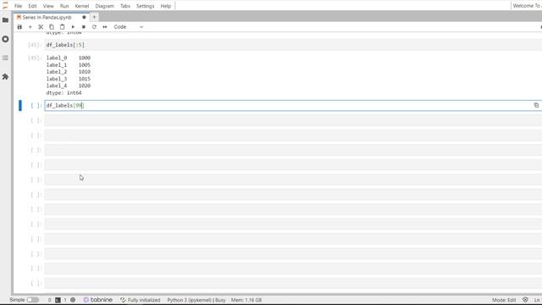Viewport: 542px width, 305px height.
Task: Click the label_0 output row
Action: 69,58
